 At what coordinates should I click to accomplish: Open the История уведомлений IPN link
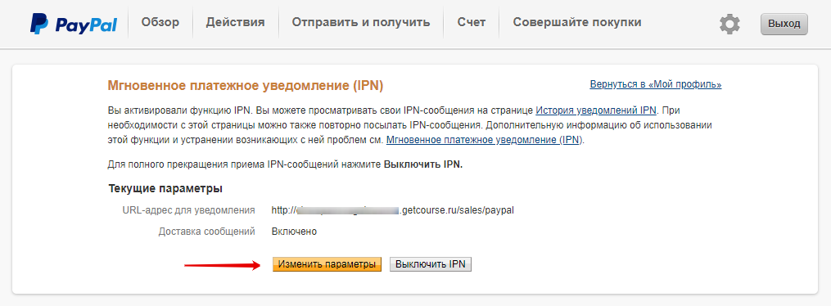(x=596, y=110)
